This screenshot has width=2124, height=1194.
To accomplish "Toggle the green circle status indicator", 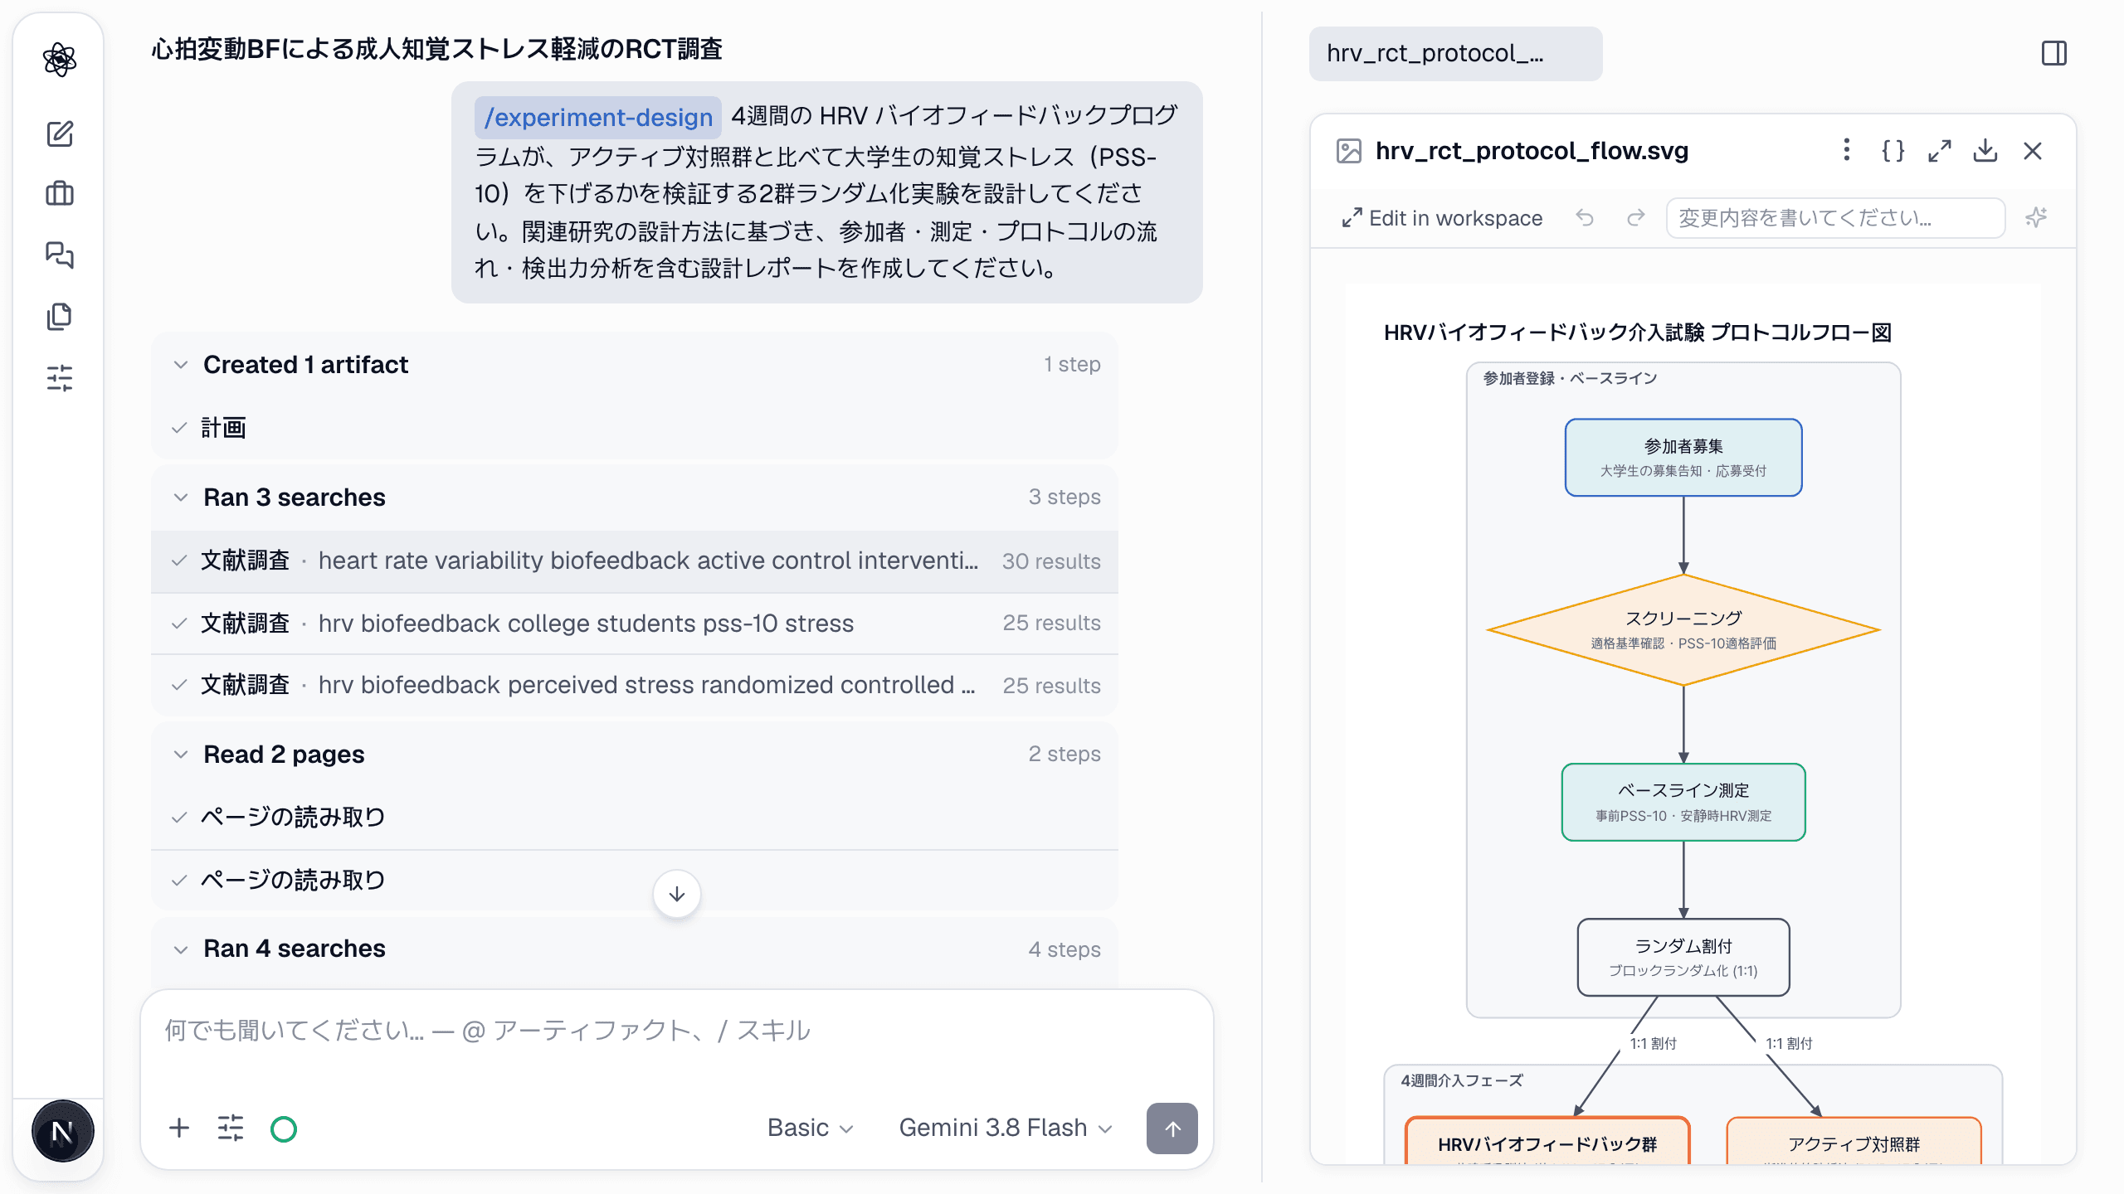I will [284, 1128].
